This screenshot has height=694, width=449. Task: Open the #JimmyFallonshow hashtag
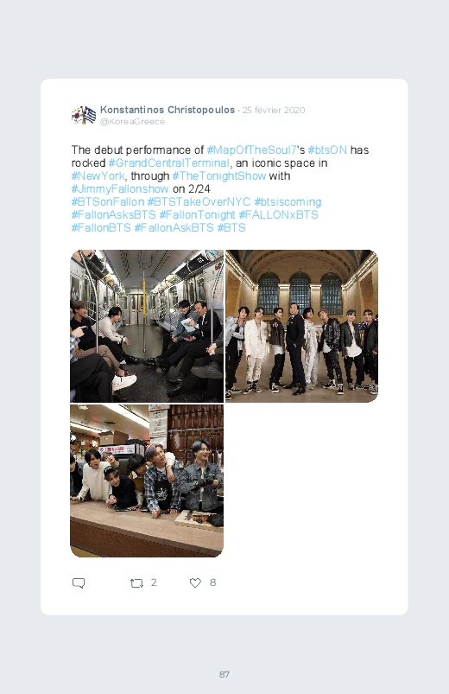[x=120, y=189]
